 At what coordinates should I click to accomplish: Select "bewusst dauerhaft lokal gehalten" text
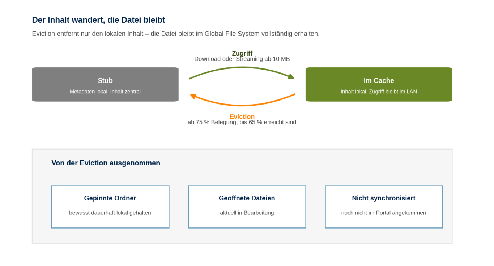click(x=110, y=213)
